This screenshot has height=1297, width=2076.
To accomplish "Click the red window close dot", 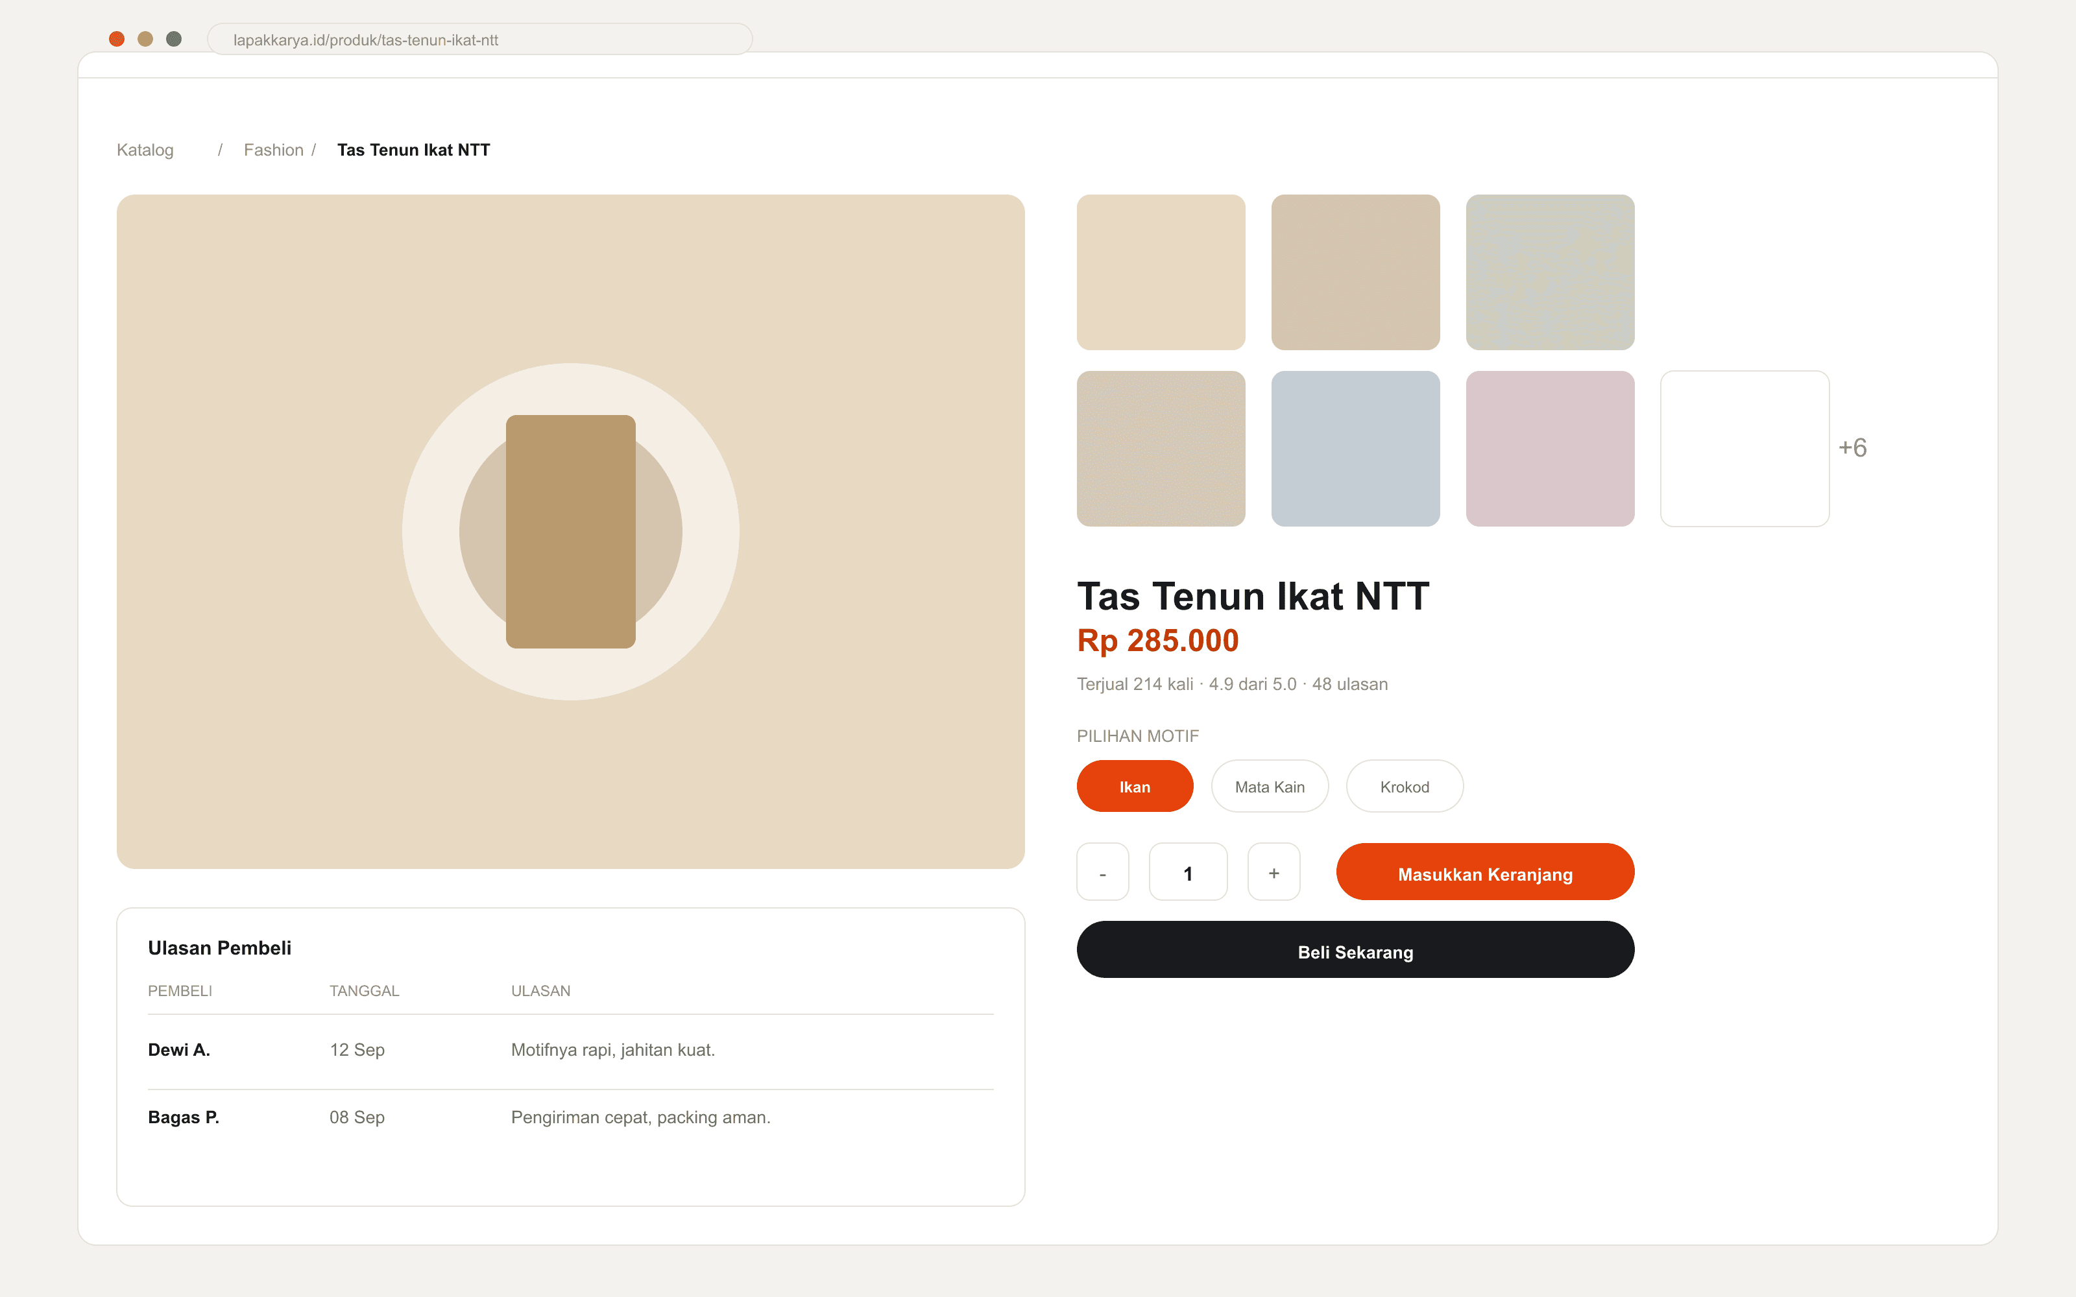I will click(117, 39).
